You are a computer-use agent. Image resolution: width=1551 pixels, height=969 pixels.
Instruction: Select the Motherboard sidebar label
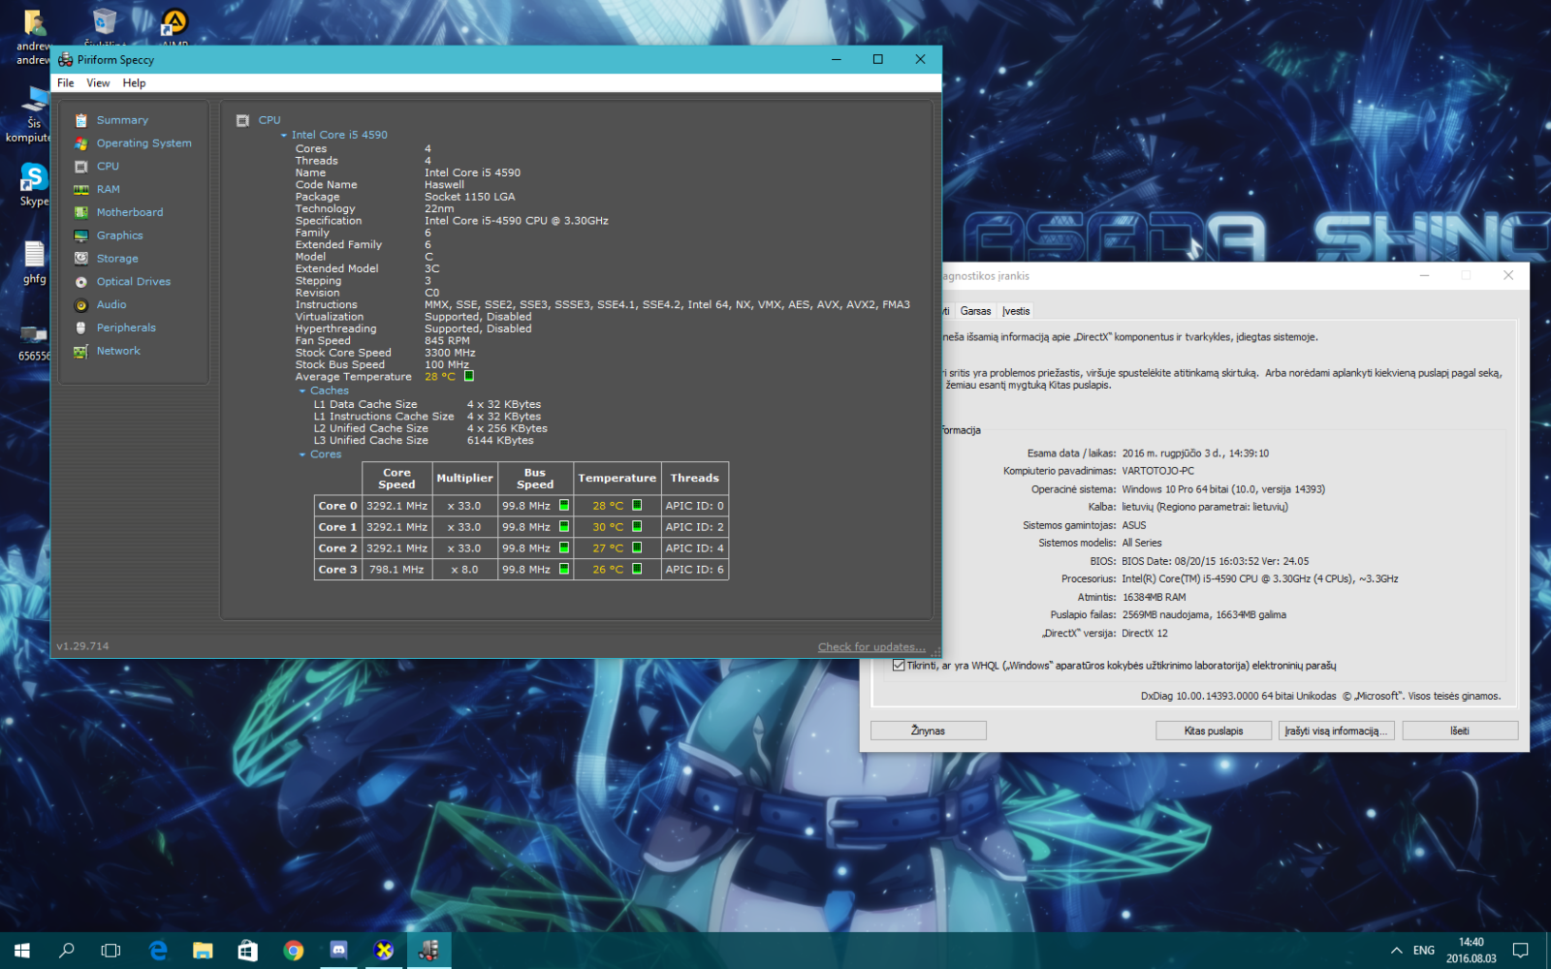pos(130,212)
